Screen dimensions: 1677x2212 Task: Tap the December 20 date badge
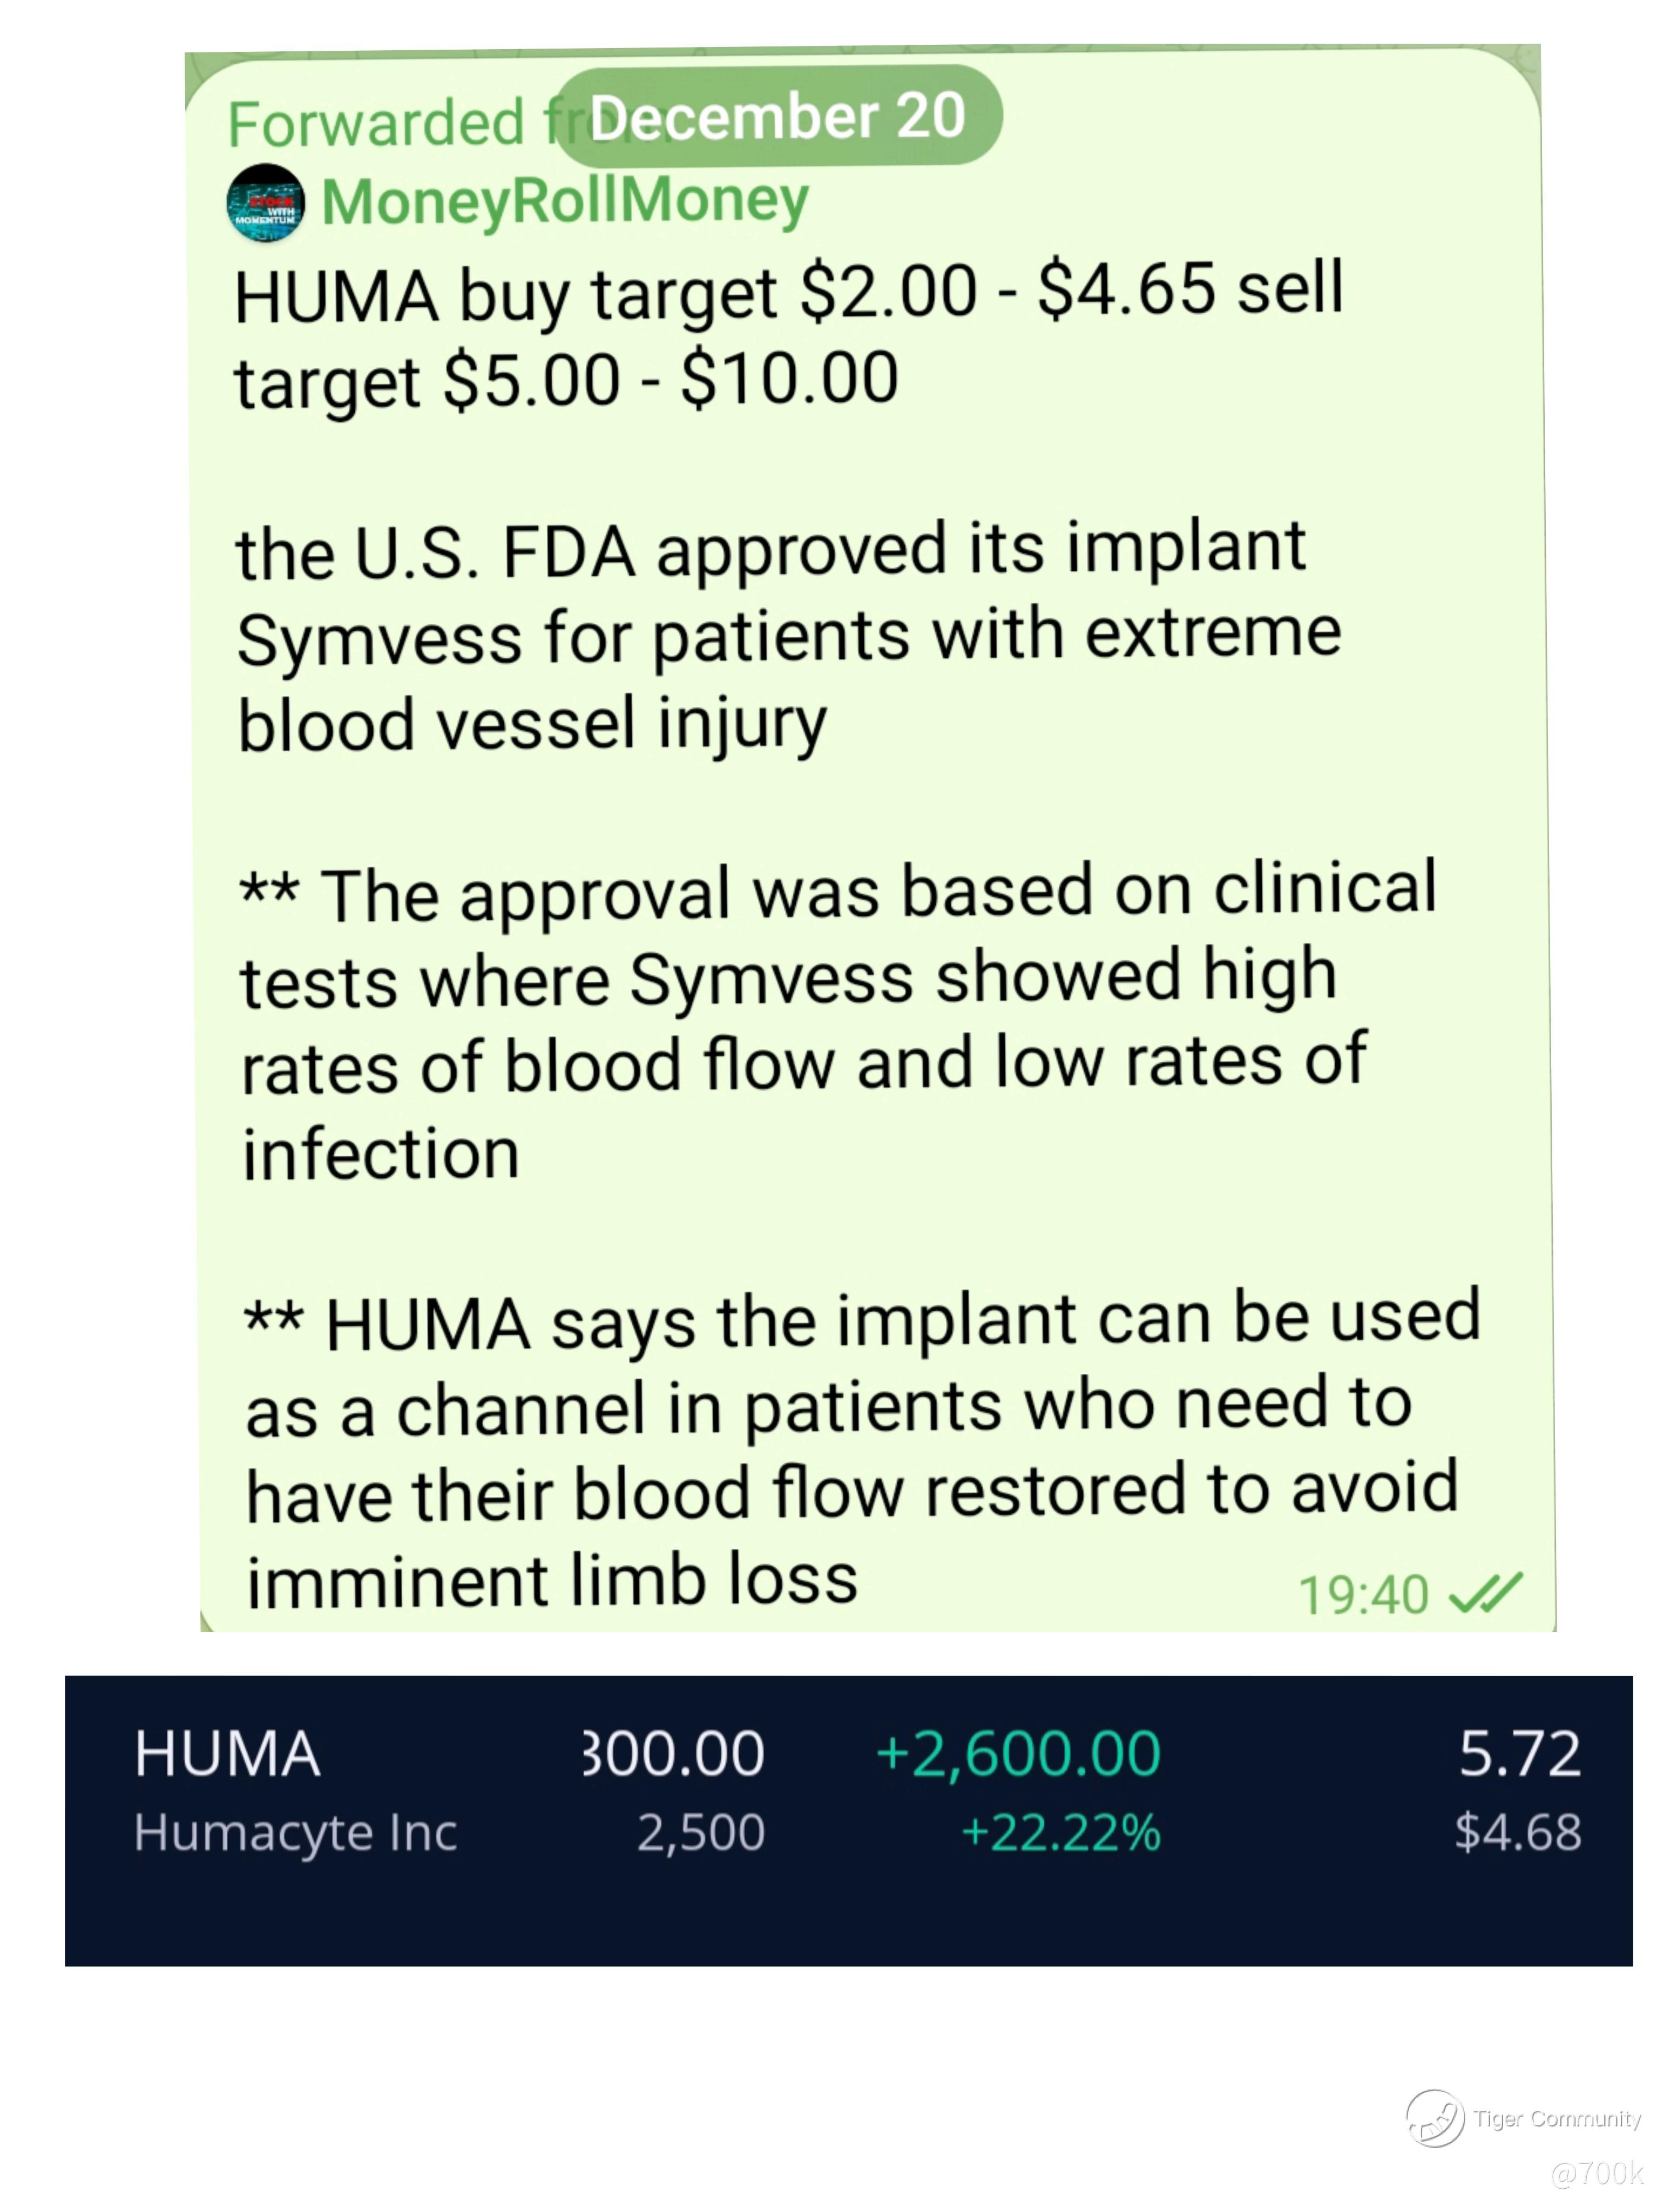tap(777, 116)
